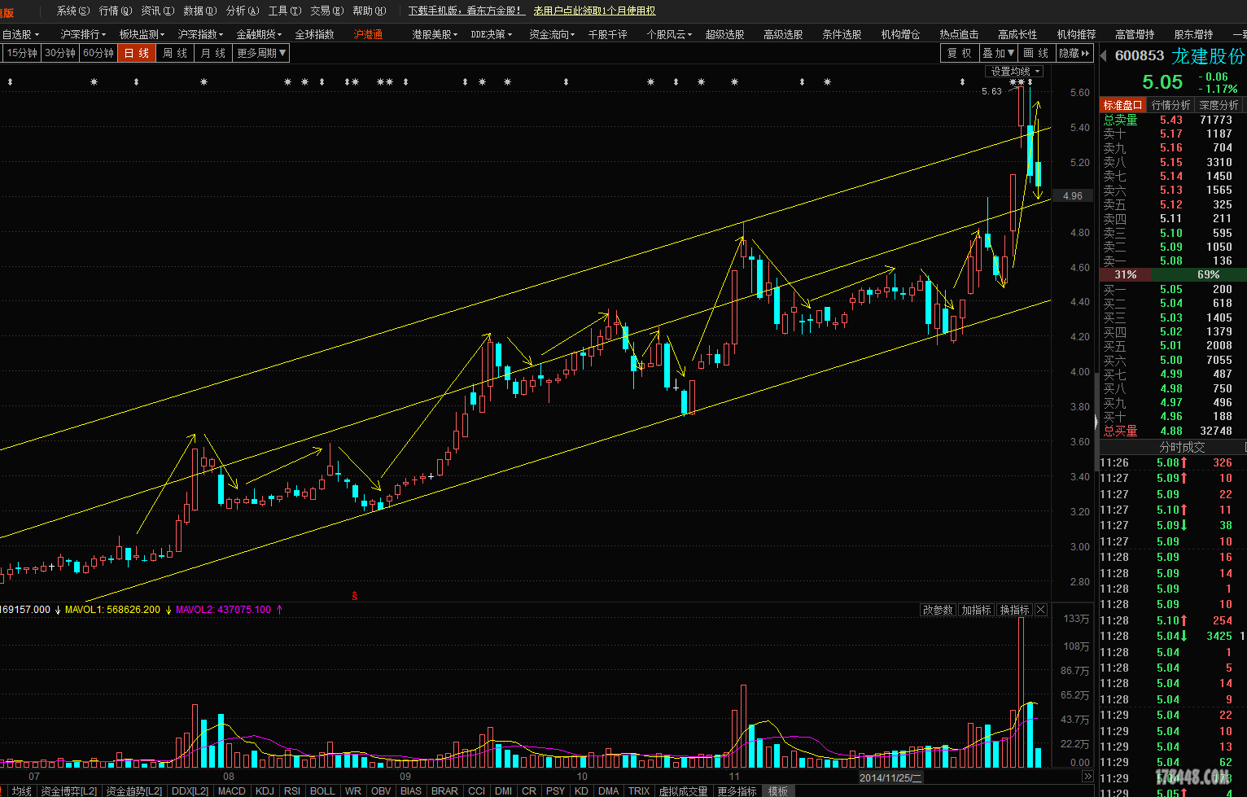Viewport: 1247px width, 797px height.
Task: Click 隐藏 to hide the side panel
Action: click(x=1074, y=53)
